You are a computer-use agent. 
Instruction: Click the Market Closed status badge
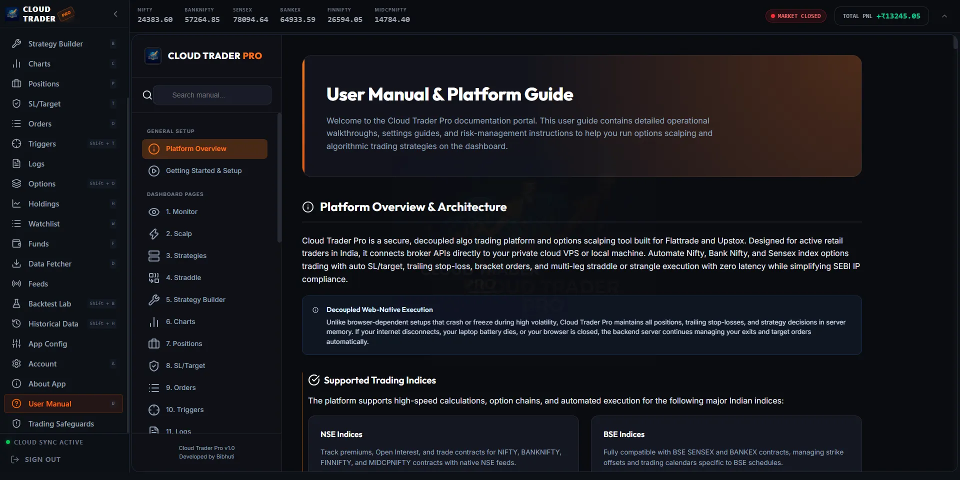[795, 16]
